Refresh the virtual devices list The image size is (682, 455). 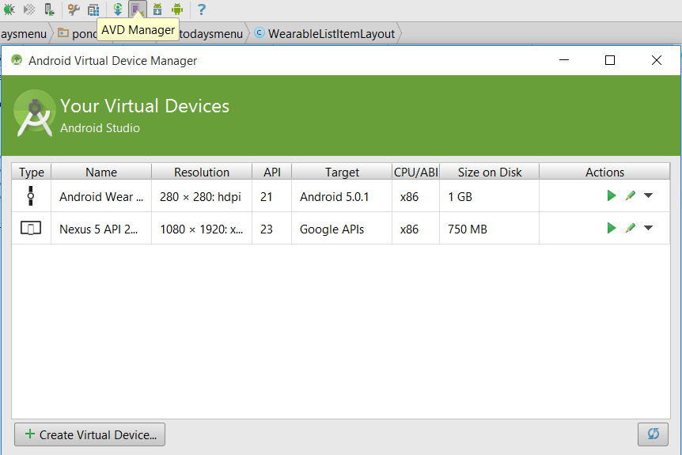(x=653, y=434)
